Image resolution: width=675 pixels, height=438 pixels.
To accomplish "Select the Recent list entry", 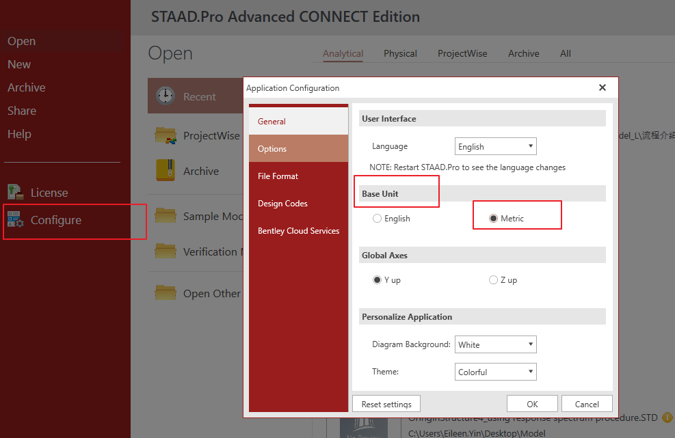I will tap(196, 96).
